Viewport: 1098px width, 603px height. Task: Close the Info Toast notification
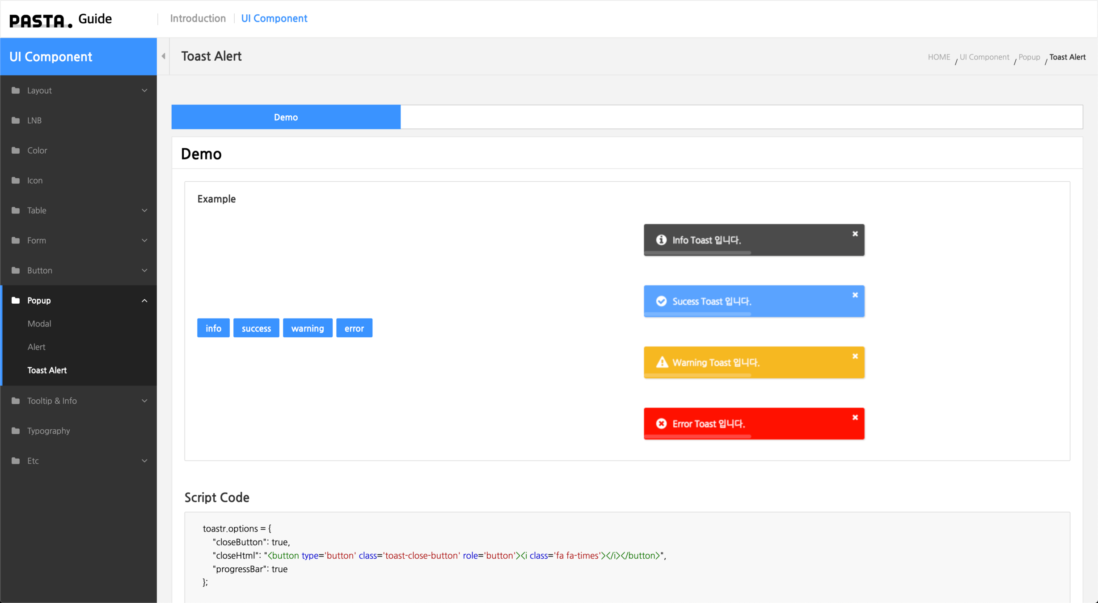coord(855,234)
